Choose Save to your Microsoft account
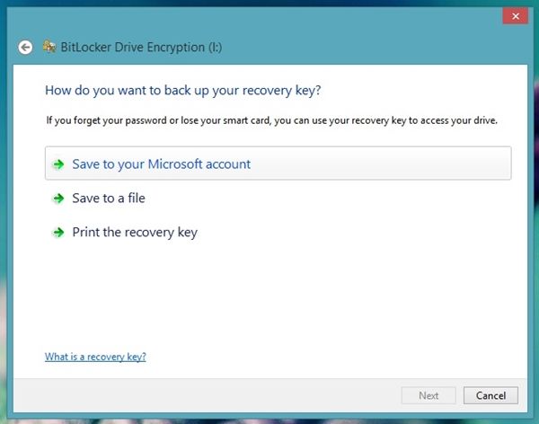The image size is (539, 424). (278, 163)
